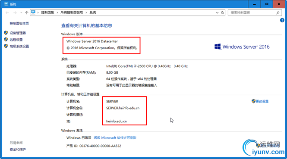Open 远程设置 link
287x159 pixels.
(16, 40)
